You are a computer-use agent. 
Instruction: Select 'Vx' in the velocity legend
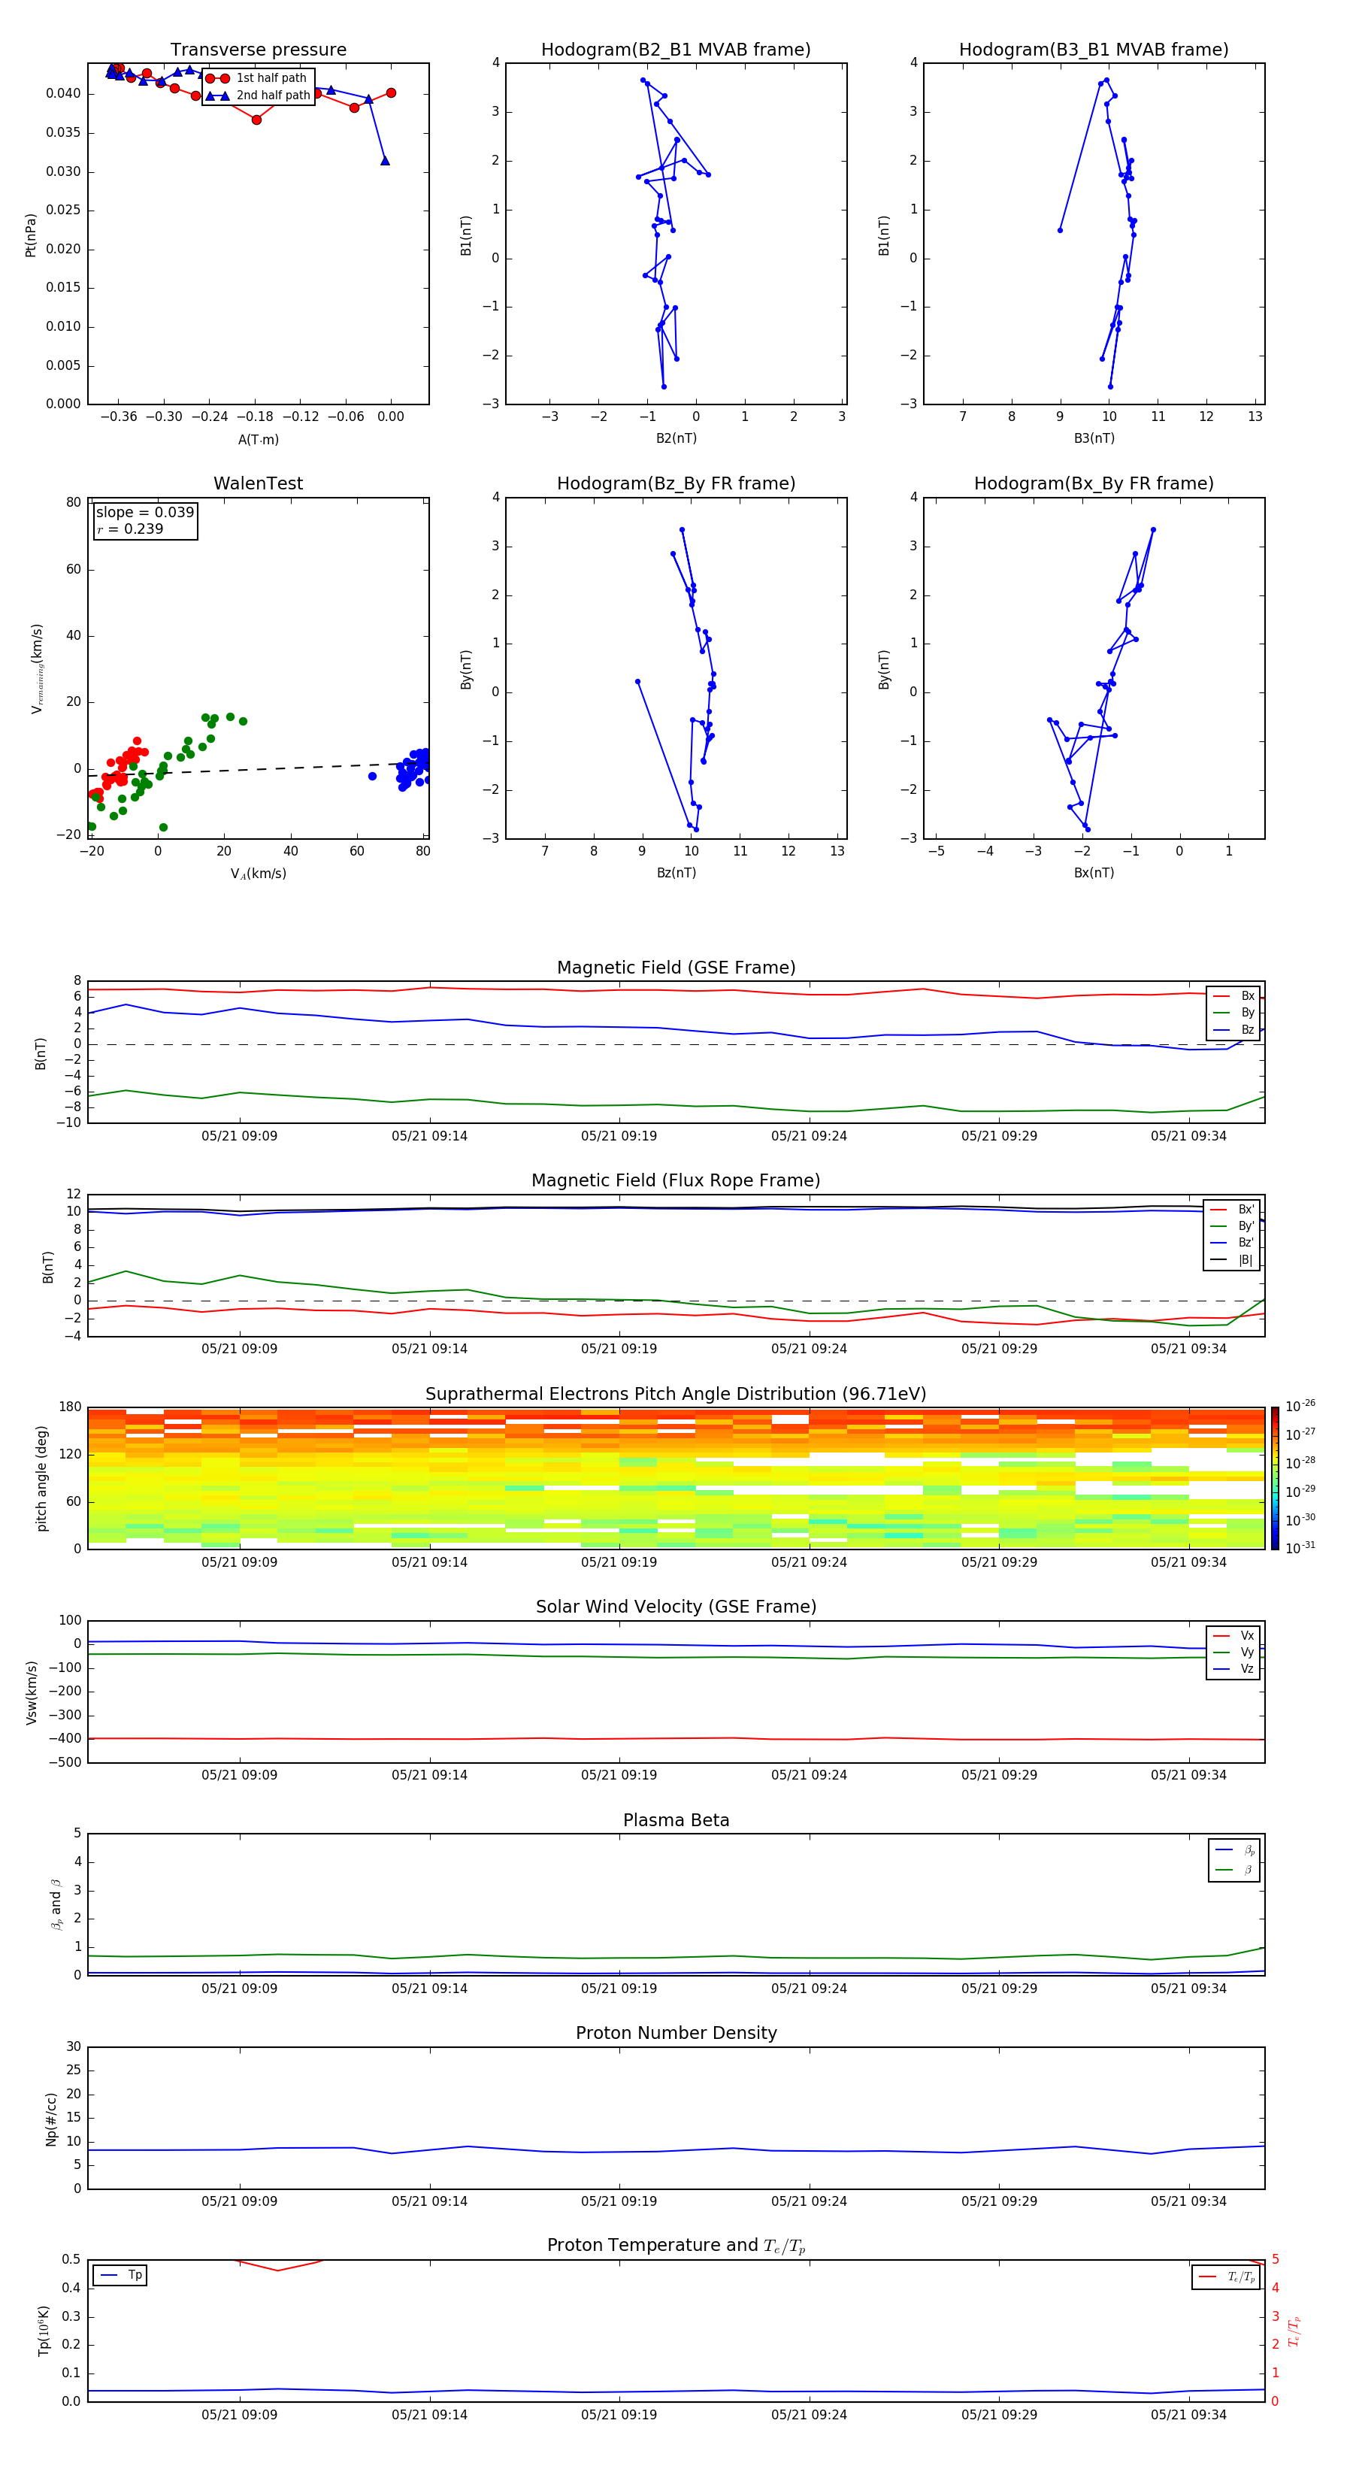tap(1234, 1635)
